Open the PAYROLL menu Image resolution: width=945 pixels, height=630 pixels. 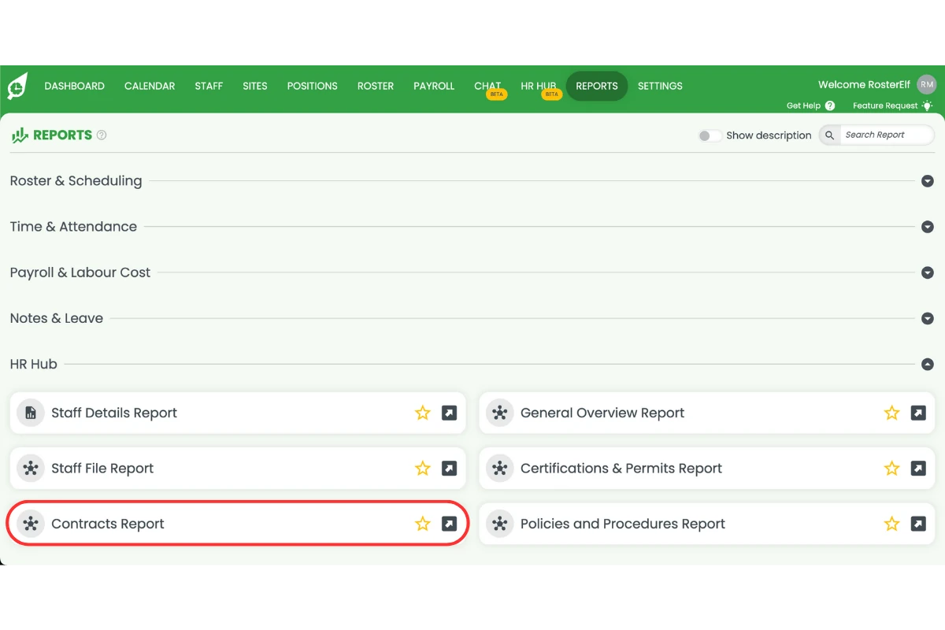coord(434,86)
